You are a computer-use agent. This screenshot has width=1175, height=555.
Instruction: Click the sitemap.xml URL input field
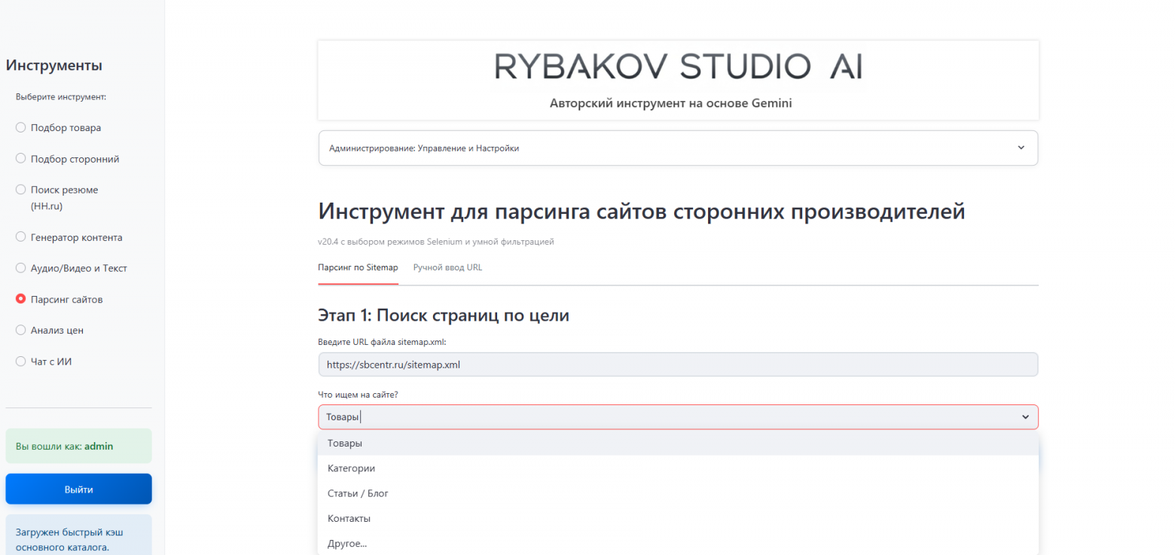pos(677,364)
